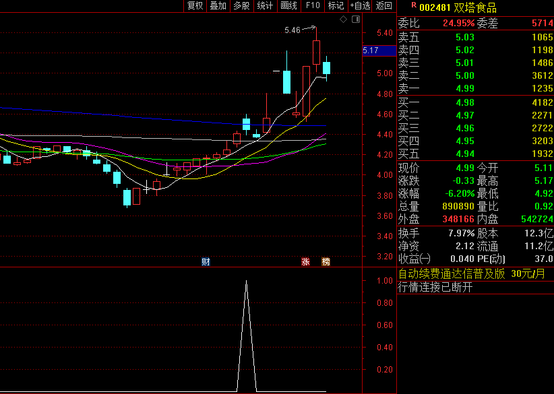Click the orange 榜 marker on the chart

tap(326, 261)
